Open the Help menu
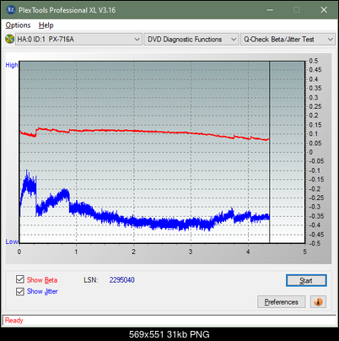The height and width of the screenshot is (341, 339). 46,25
